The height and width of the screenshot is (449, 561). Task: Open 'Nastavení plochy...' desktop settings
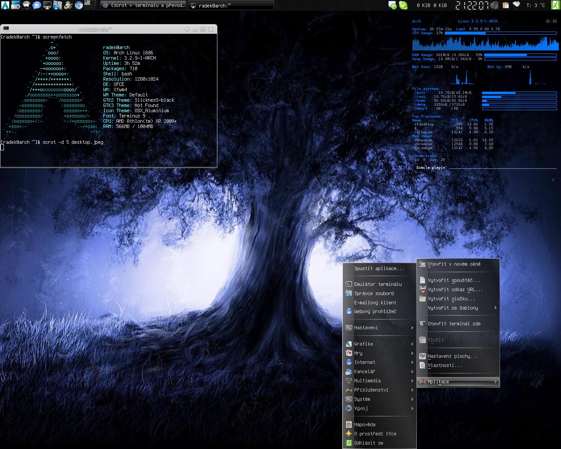pyautogui.click(x=458, y=356)
